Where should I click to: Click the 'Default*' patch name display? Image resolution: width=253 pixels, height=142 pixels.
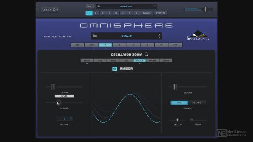coord(127,36)
